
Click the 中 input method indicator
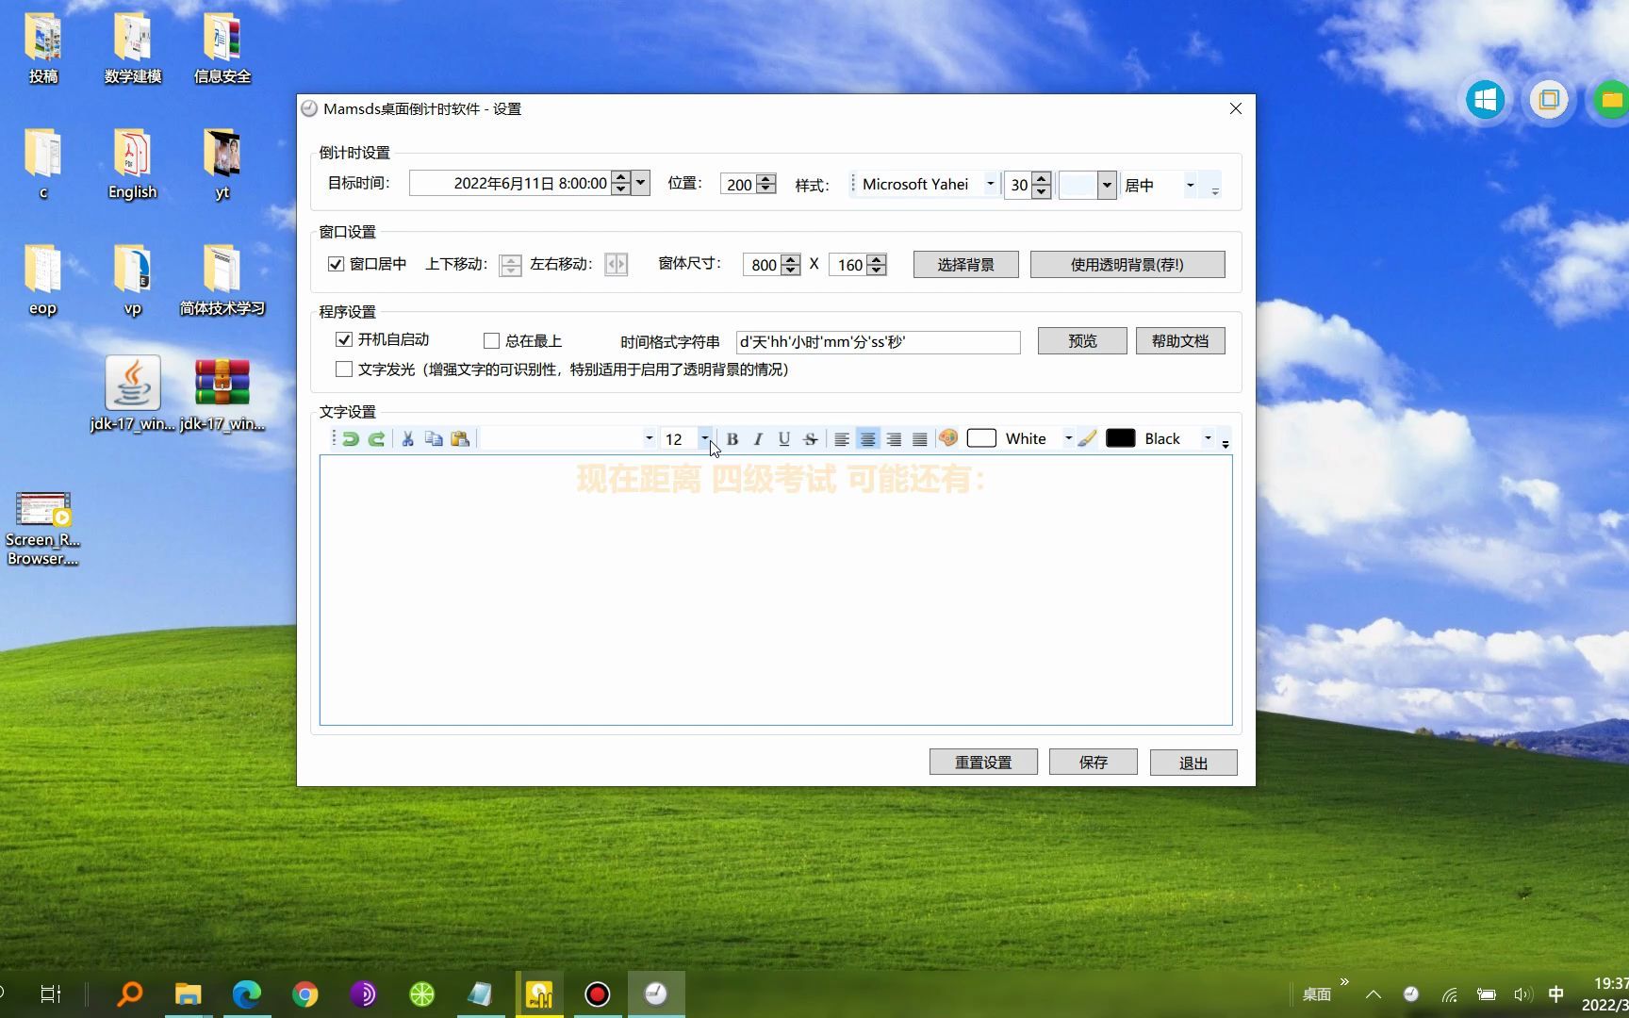(x=1556, y=994)
